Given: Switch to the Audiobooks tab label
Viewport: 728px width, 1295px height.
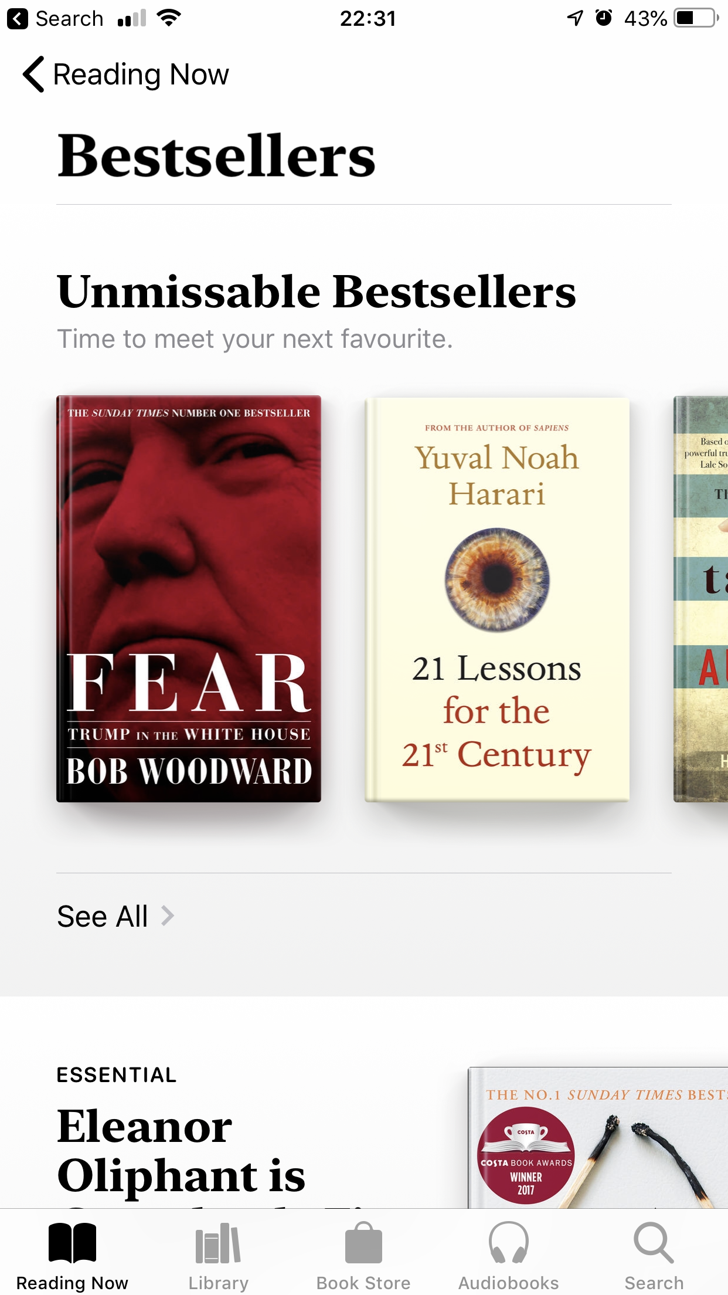Looking at the screenshot, I should pos(509,1283).
